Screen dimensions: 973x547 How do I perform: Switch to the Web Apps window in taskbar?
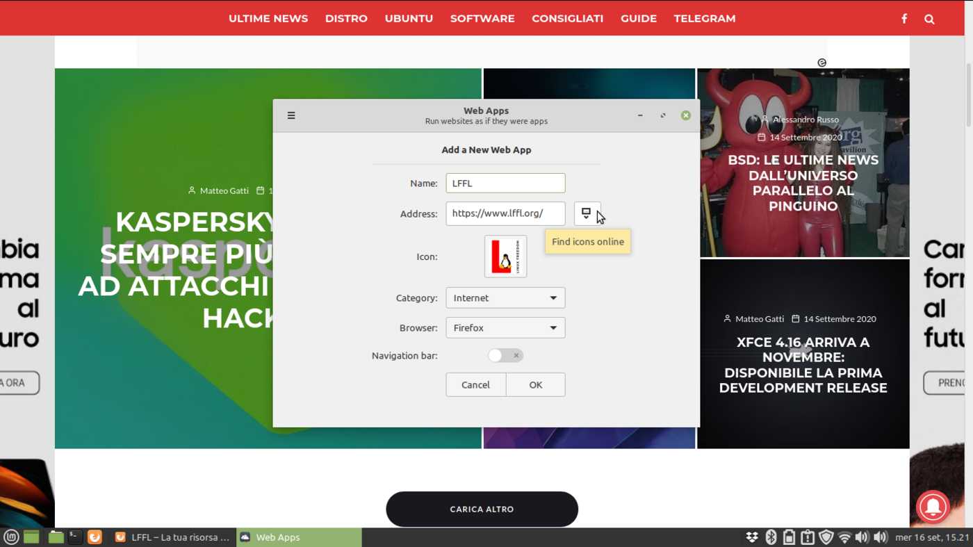click(x=299, y=537)
